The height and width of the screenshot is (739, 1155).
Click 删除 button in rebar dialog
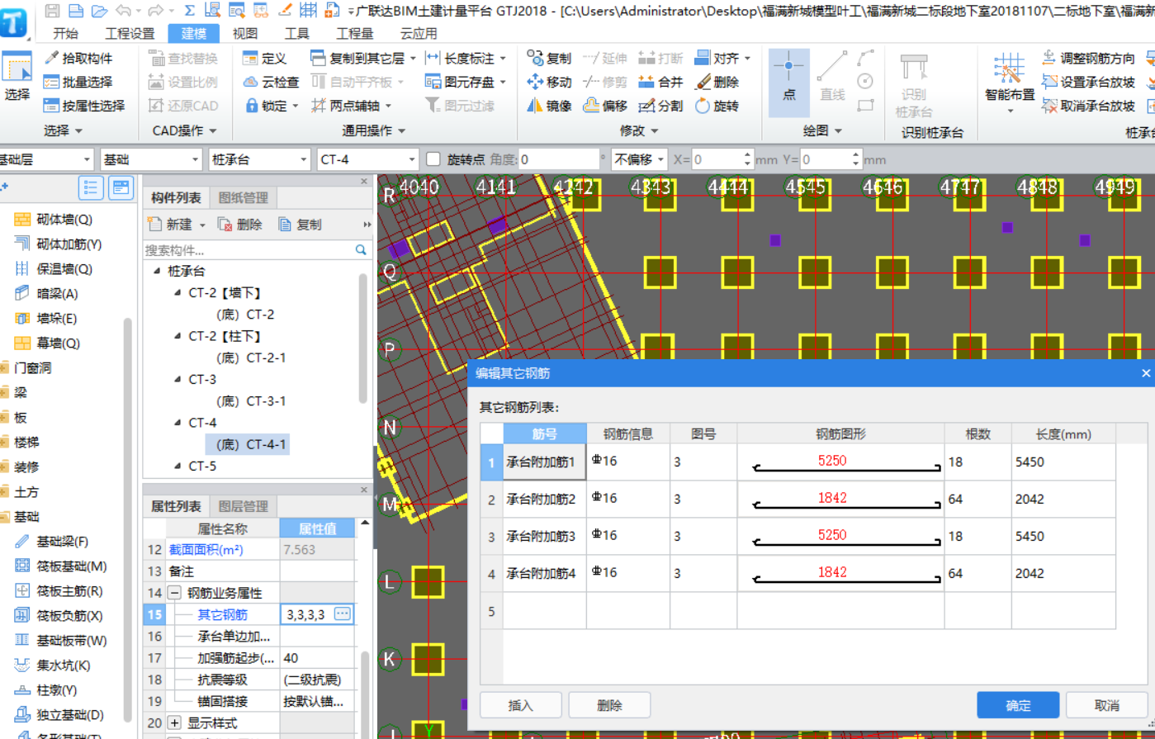pyautogui.click(x=609, y=705)
